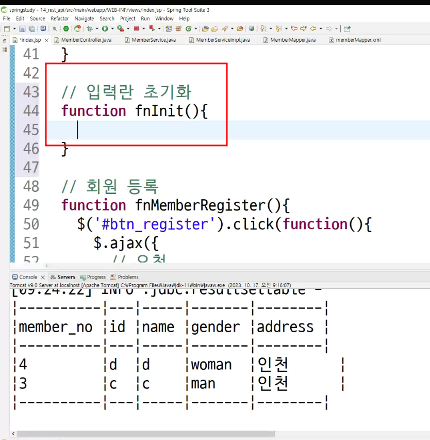Open the Debug configurations dropdown arrow

click(97, 28)
